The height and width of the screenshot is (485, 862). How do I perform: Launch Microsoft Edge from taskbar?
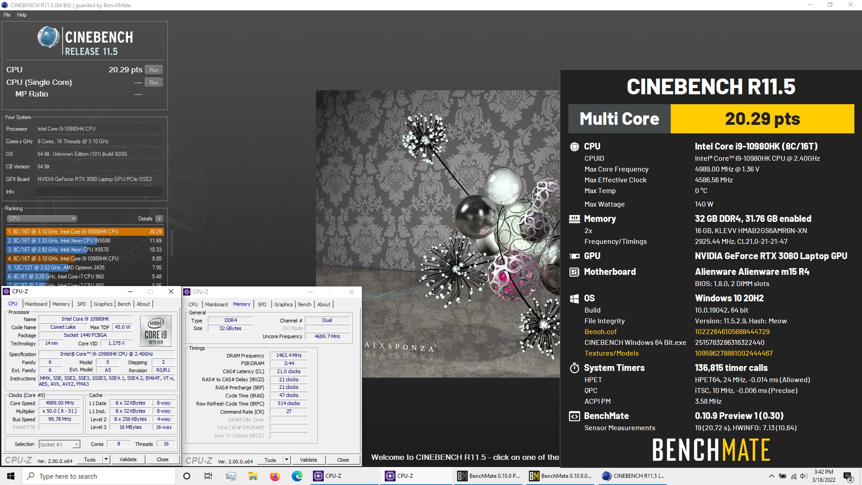297,476
